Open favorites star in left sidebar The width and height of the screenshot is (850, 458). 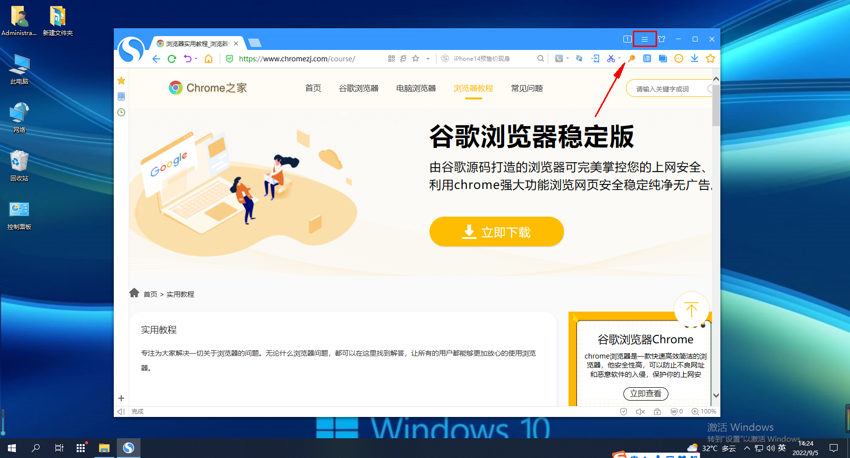[121, 81]
